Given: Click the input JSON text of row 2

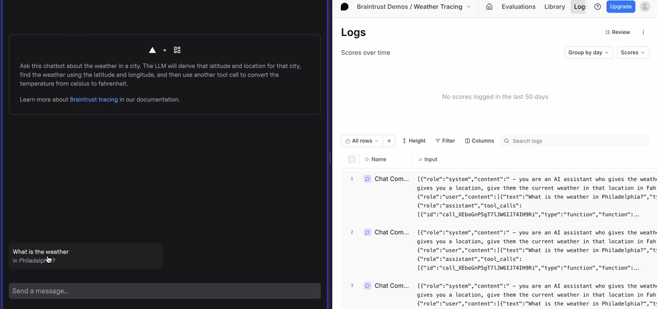Looking at the screenshot, I should [537, 250].
